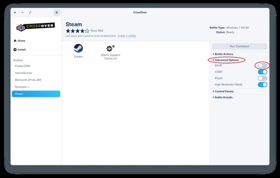Image resolution: width=280 pixels, height=178 pixels.
Task: Click the fifth rating star
Action: pyautogui.click(x=87, y=31)
